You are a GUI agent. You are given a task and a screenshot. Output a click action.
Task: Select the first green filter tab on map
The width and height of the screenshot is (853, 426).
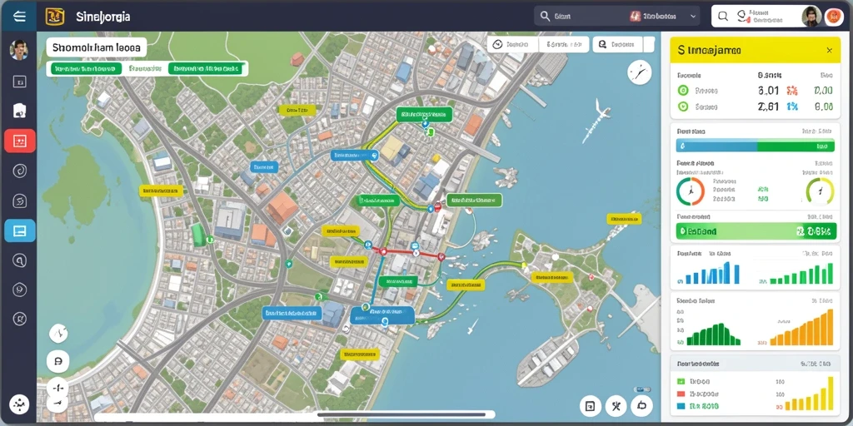click(86, 68)
